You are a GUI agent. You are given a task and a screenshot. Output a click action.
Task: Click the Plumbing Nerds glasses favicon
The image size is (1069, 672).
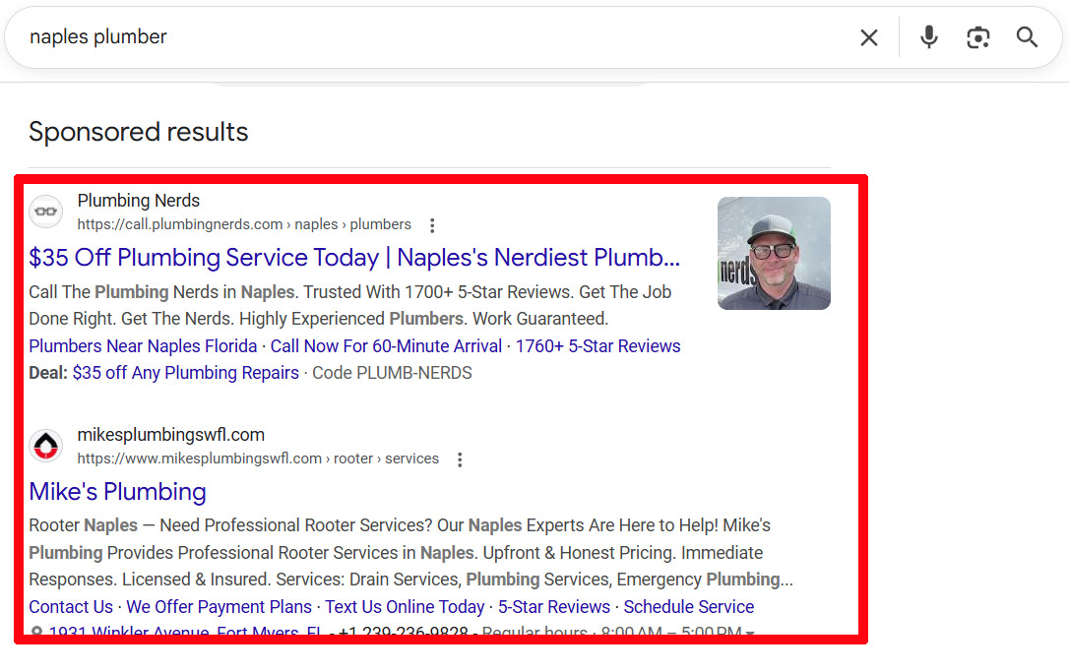[45, 212]
